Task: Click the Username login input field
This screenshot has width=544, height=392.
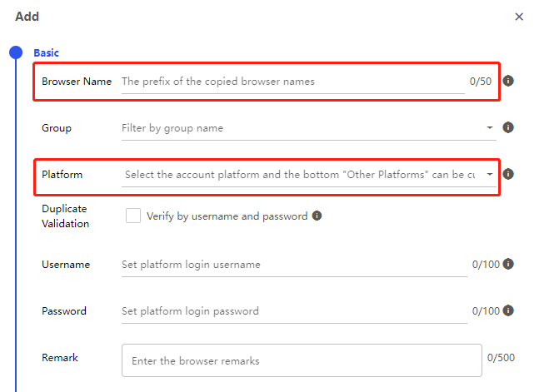Action: 292,265
